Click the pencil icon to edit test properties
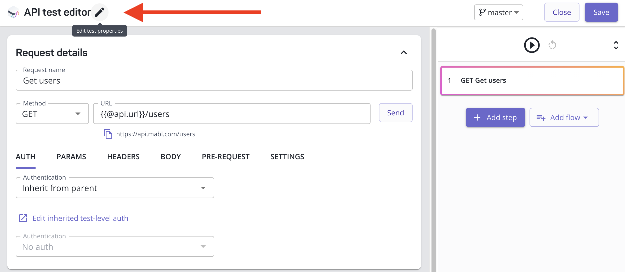The width and height of the screenshot is (625, 272). click(100, 12)
